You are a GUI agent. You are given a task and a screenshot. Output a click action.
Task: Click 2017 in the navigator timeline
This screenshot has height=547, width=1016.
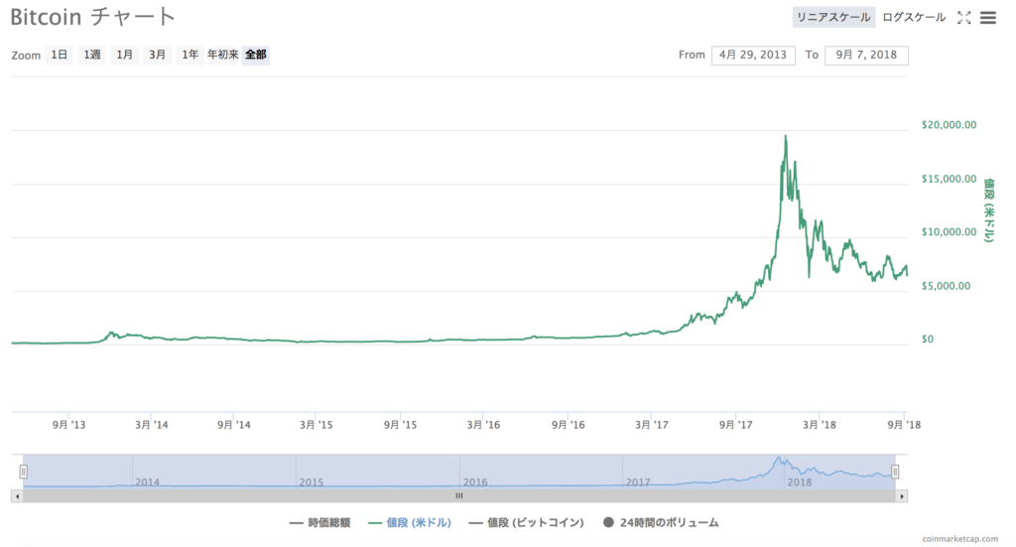(x=638, y=482)
